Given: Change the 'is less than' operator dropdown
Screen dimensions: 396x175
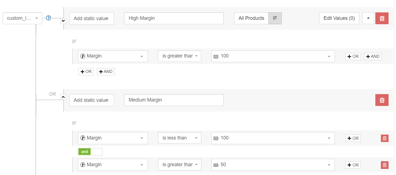Looking at the screenshot, I should coord(180,138).
